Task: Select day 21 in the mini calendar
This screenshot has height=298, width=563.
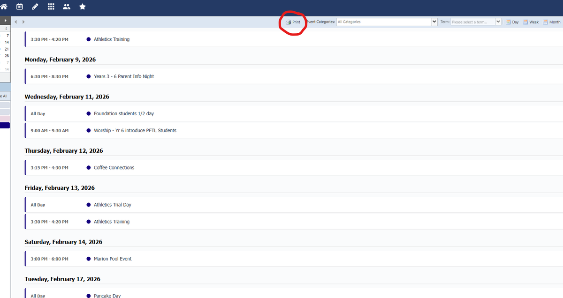Action: click(x=7, y=49)
